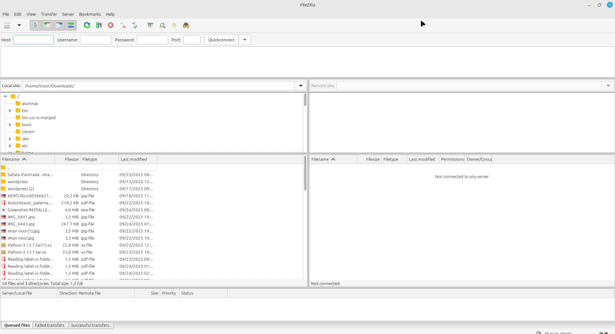The width and height of the screenshot is (615, 334).
Task: Expand the bin folder in tree
Action: (x=10, y=111)
